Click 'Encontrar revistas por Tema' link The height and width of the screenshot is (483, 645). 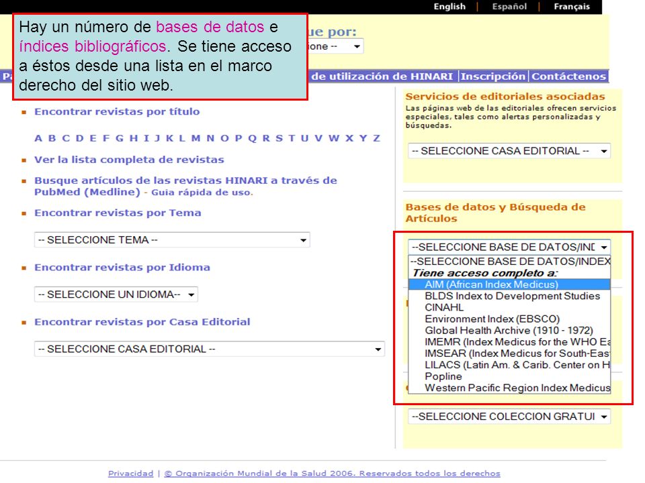(118, 213)
